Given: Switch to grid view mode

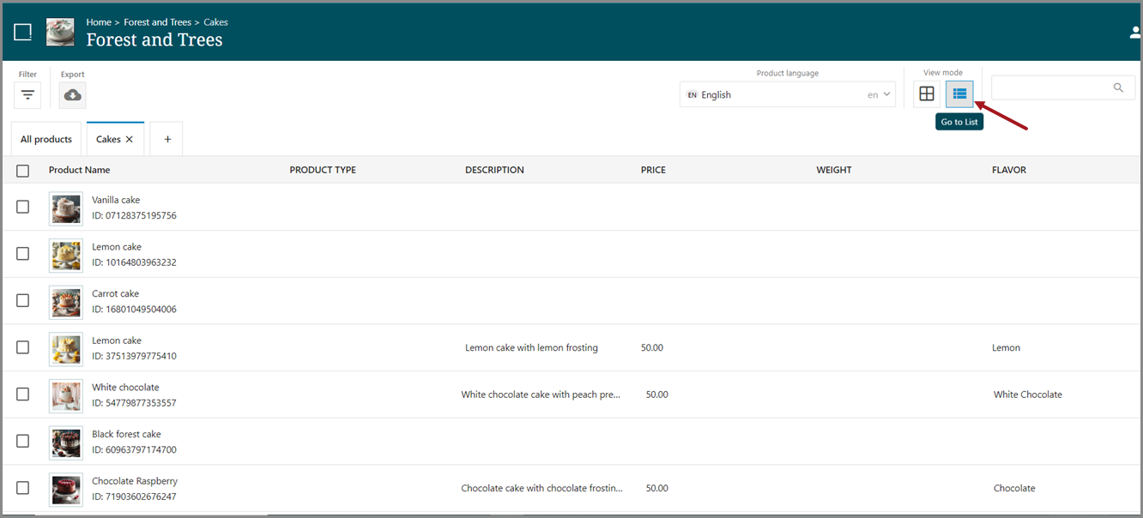Looking at the screenshot, I should tap(927, 93).
